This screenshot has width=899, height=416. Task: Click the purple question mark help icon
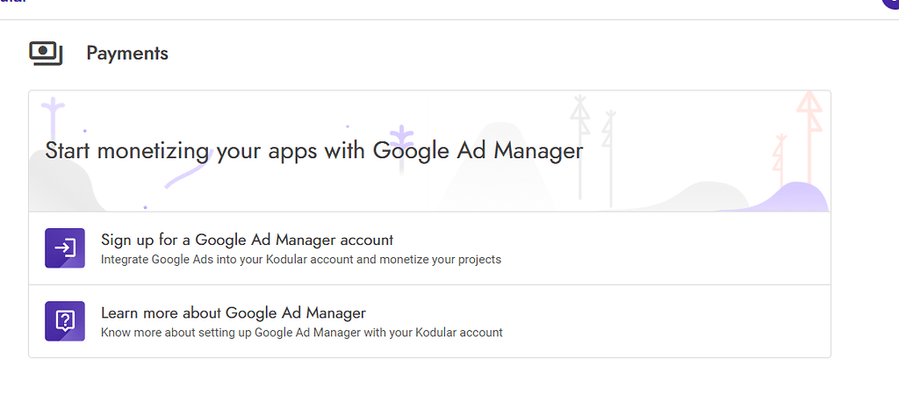(65, 321)
